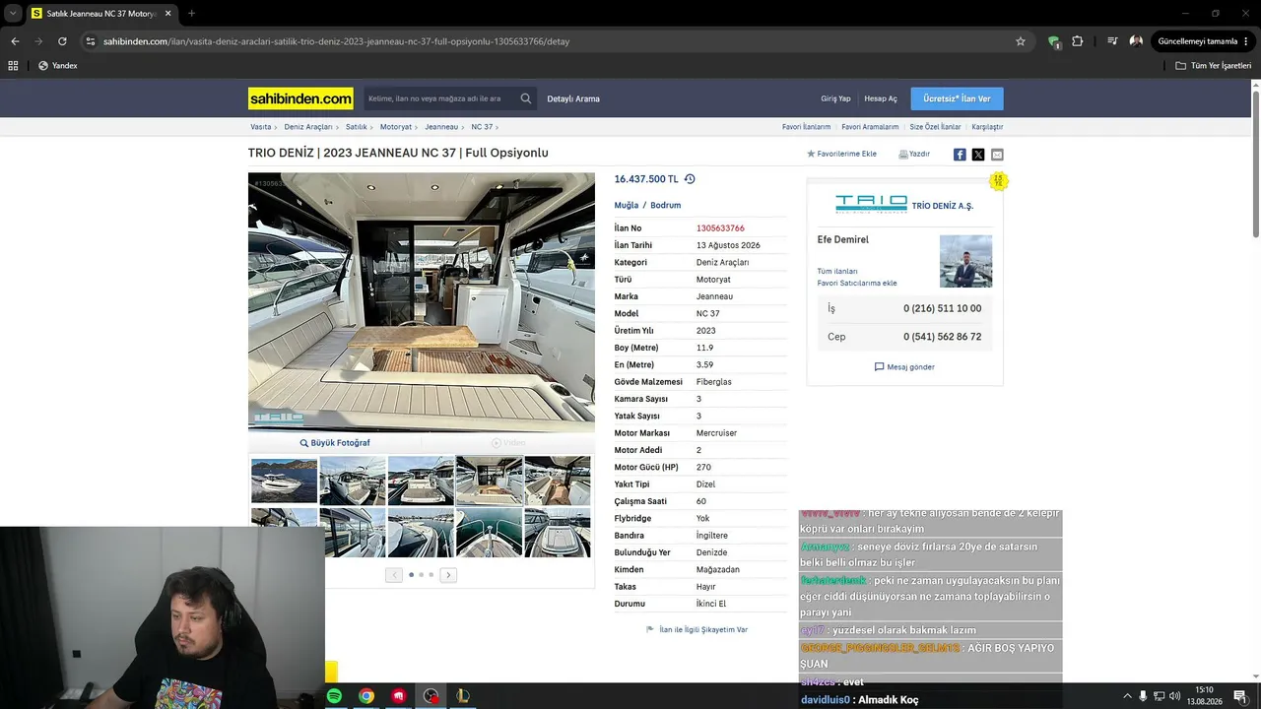
Task: Open Büyük Fotoğraf large photo view
Action: click(x=335, y=443)
